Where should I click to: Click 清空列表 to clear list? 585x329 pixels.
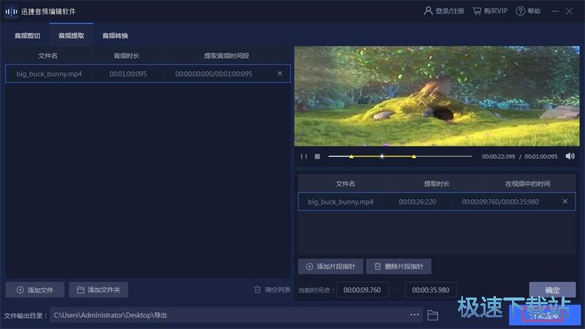(x=272, y=290)
